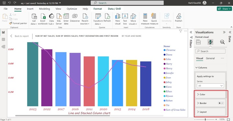Collapse the ribbon with chevron

click(231, 27)
